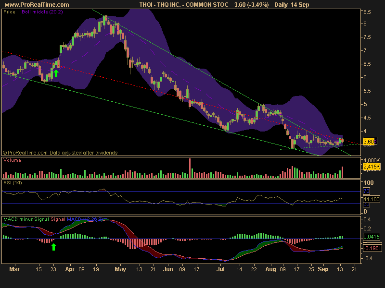
Task: Select the 25 date label before Sep
Action: [311, 269]
